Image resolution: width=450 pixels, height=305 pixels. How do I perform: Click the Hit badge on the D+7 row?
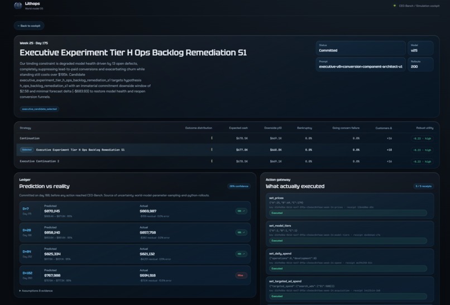coord(241,211)
